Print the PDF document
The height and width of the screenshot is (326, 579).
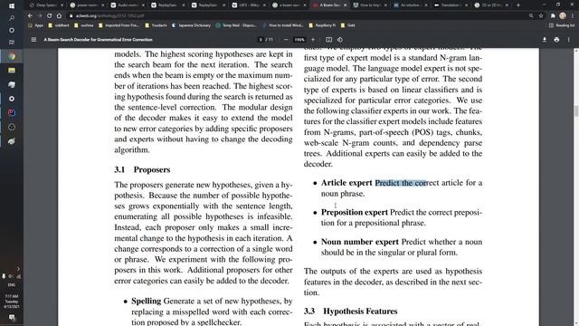[x=556, y=40]
